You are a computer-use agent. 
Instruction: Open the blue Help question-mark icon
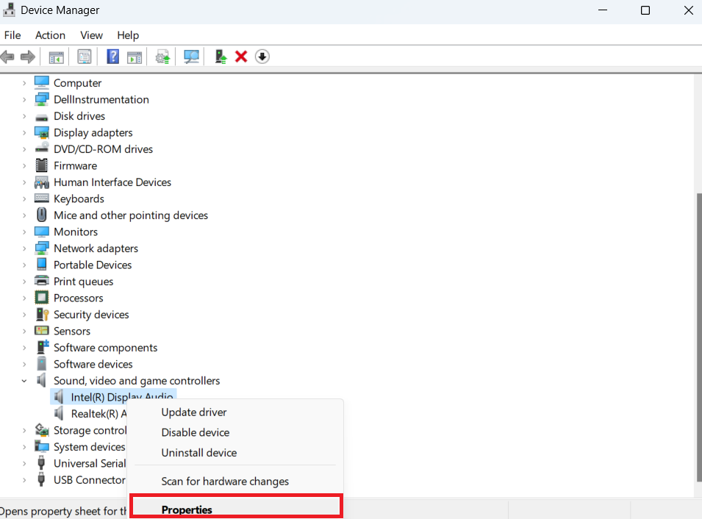112,57
